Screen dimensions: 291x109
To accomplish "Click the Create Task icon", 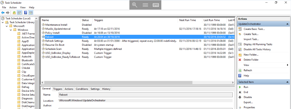I will coord(240,34).
